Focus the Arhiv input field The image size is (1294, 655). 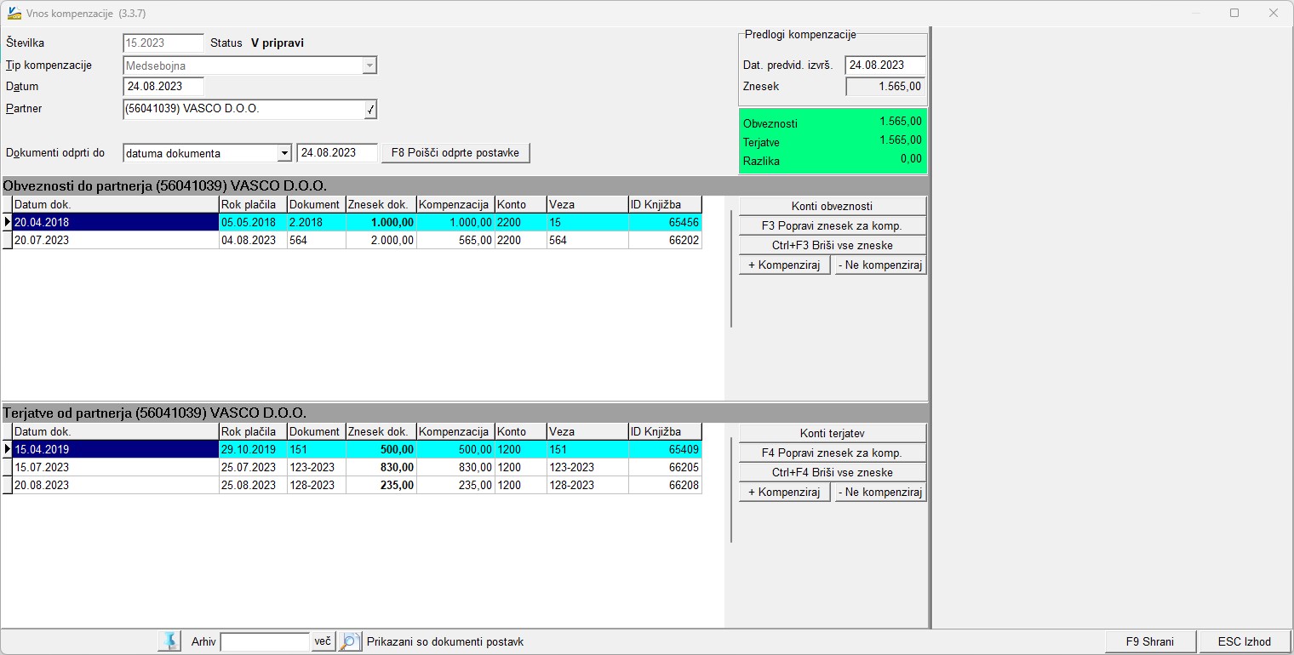click(265, 641)
